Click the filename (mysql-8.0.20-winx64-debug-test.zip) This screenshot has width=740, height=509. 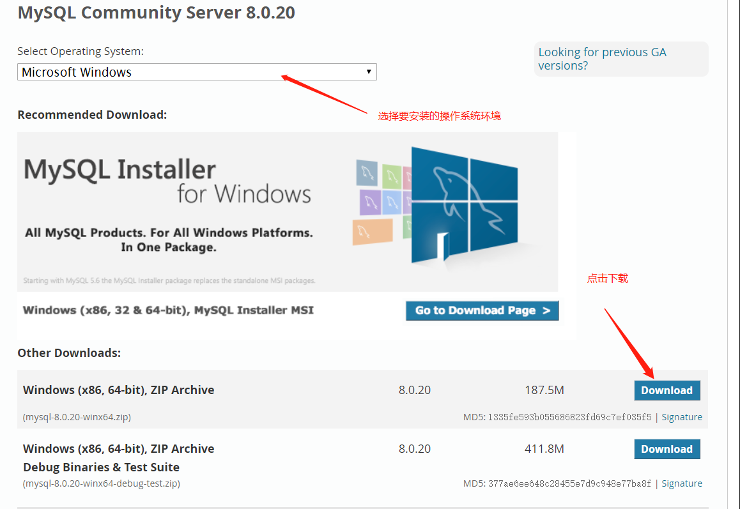point(102,483)
